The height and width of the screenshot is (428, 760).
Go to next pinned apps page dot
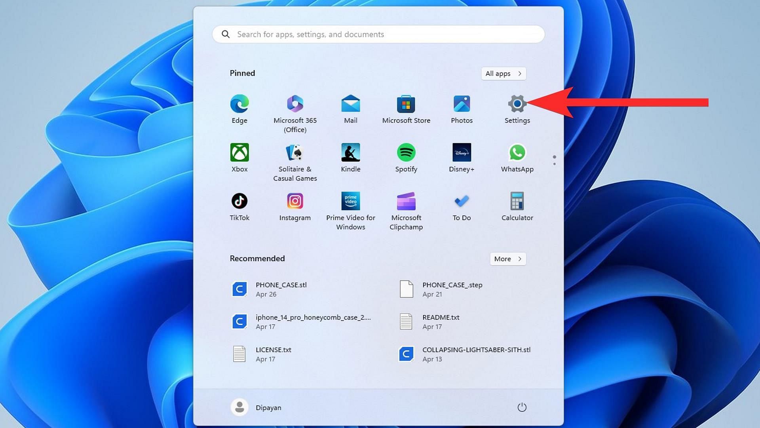coord(554,164)
